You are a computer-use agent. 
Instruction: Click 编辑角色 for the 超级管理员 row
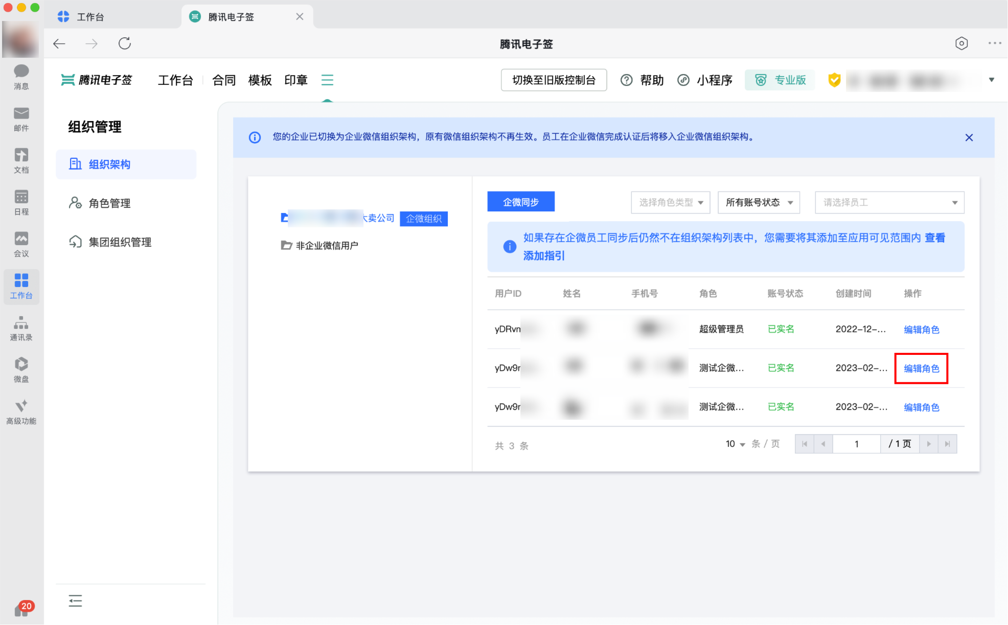tap(921, 330)
